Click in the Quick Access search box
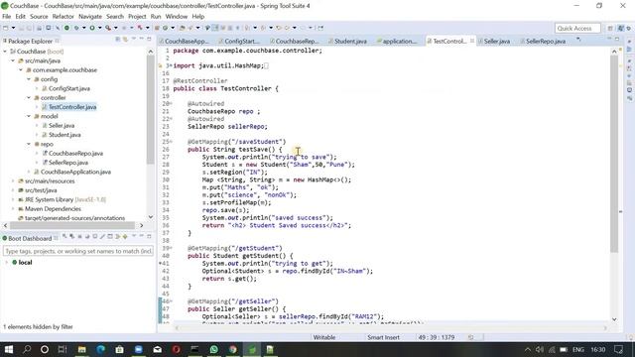 click(577, 29)
